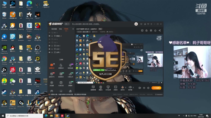Open the 弹幕助手 tool in the toolbox

point(52,66)
